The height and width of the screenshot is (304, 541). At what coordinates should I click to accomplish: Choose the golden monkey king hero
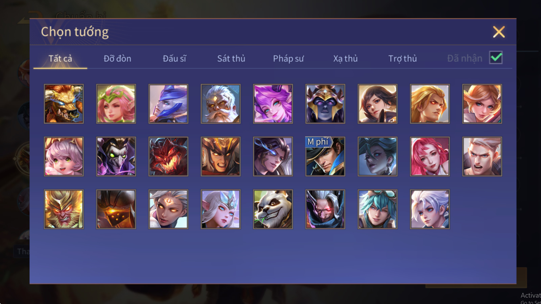coord(64,209)
